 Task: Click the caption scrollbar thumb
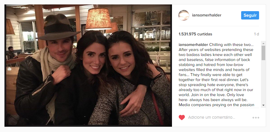(x=263, y=53)
